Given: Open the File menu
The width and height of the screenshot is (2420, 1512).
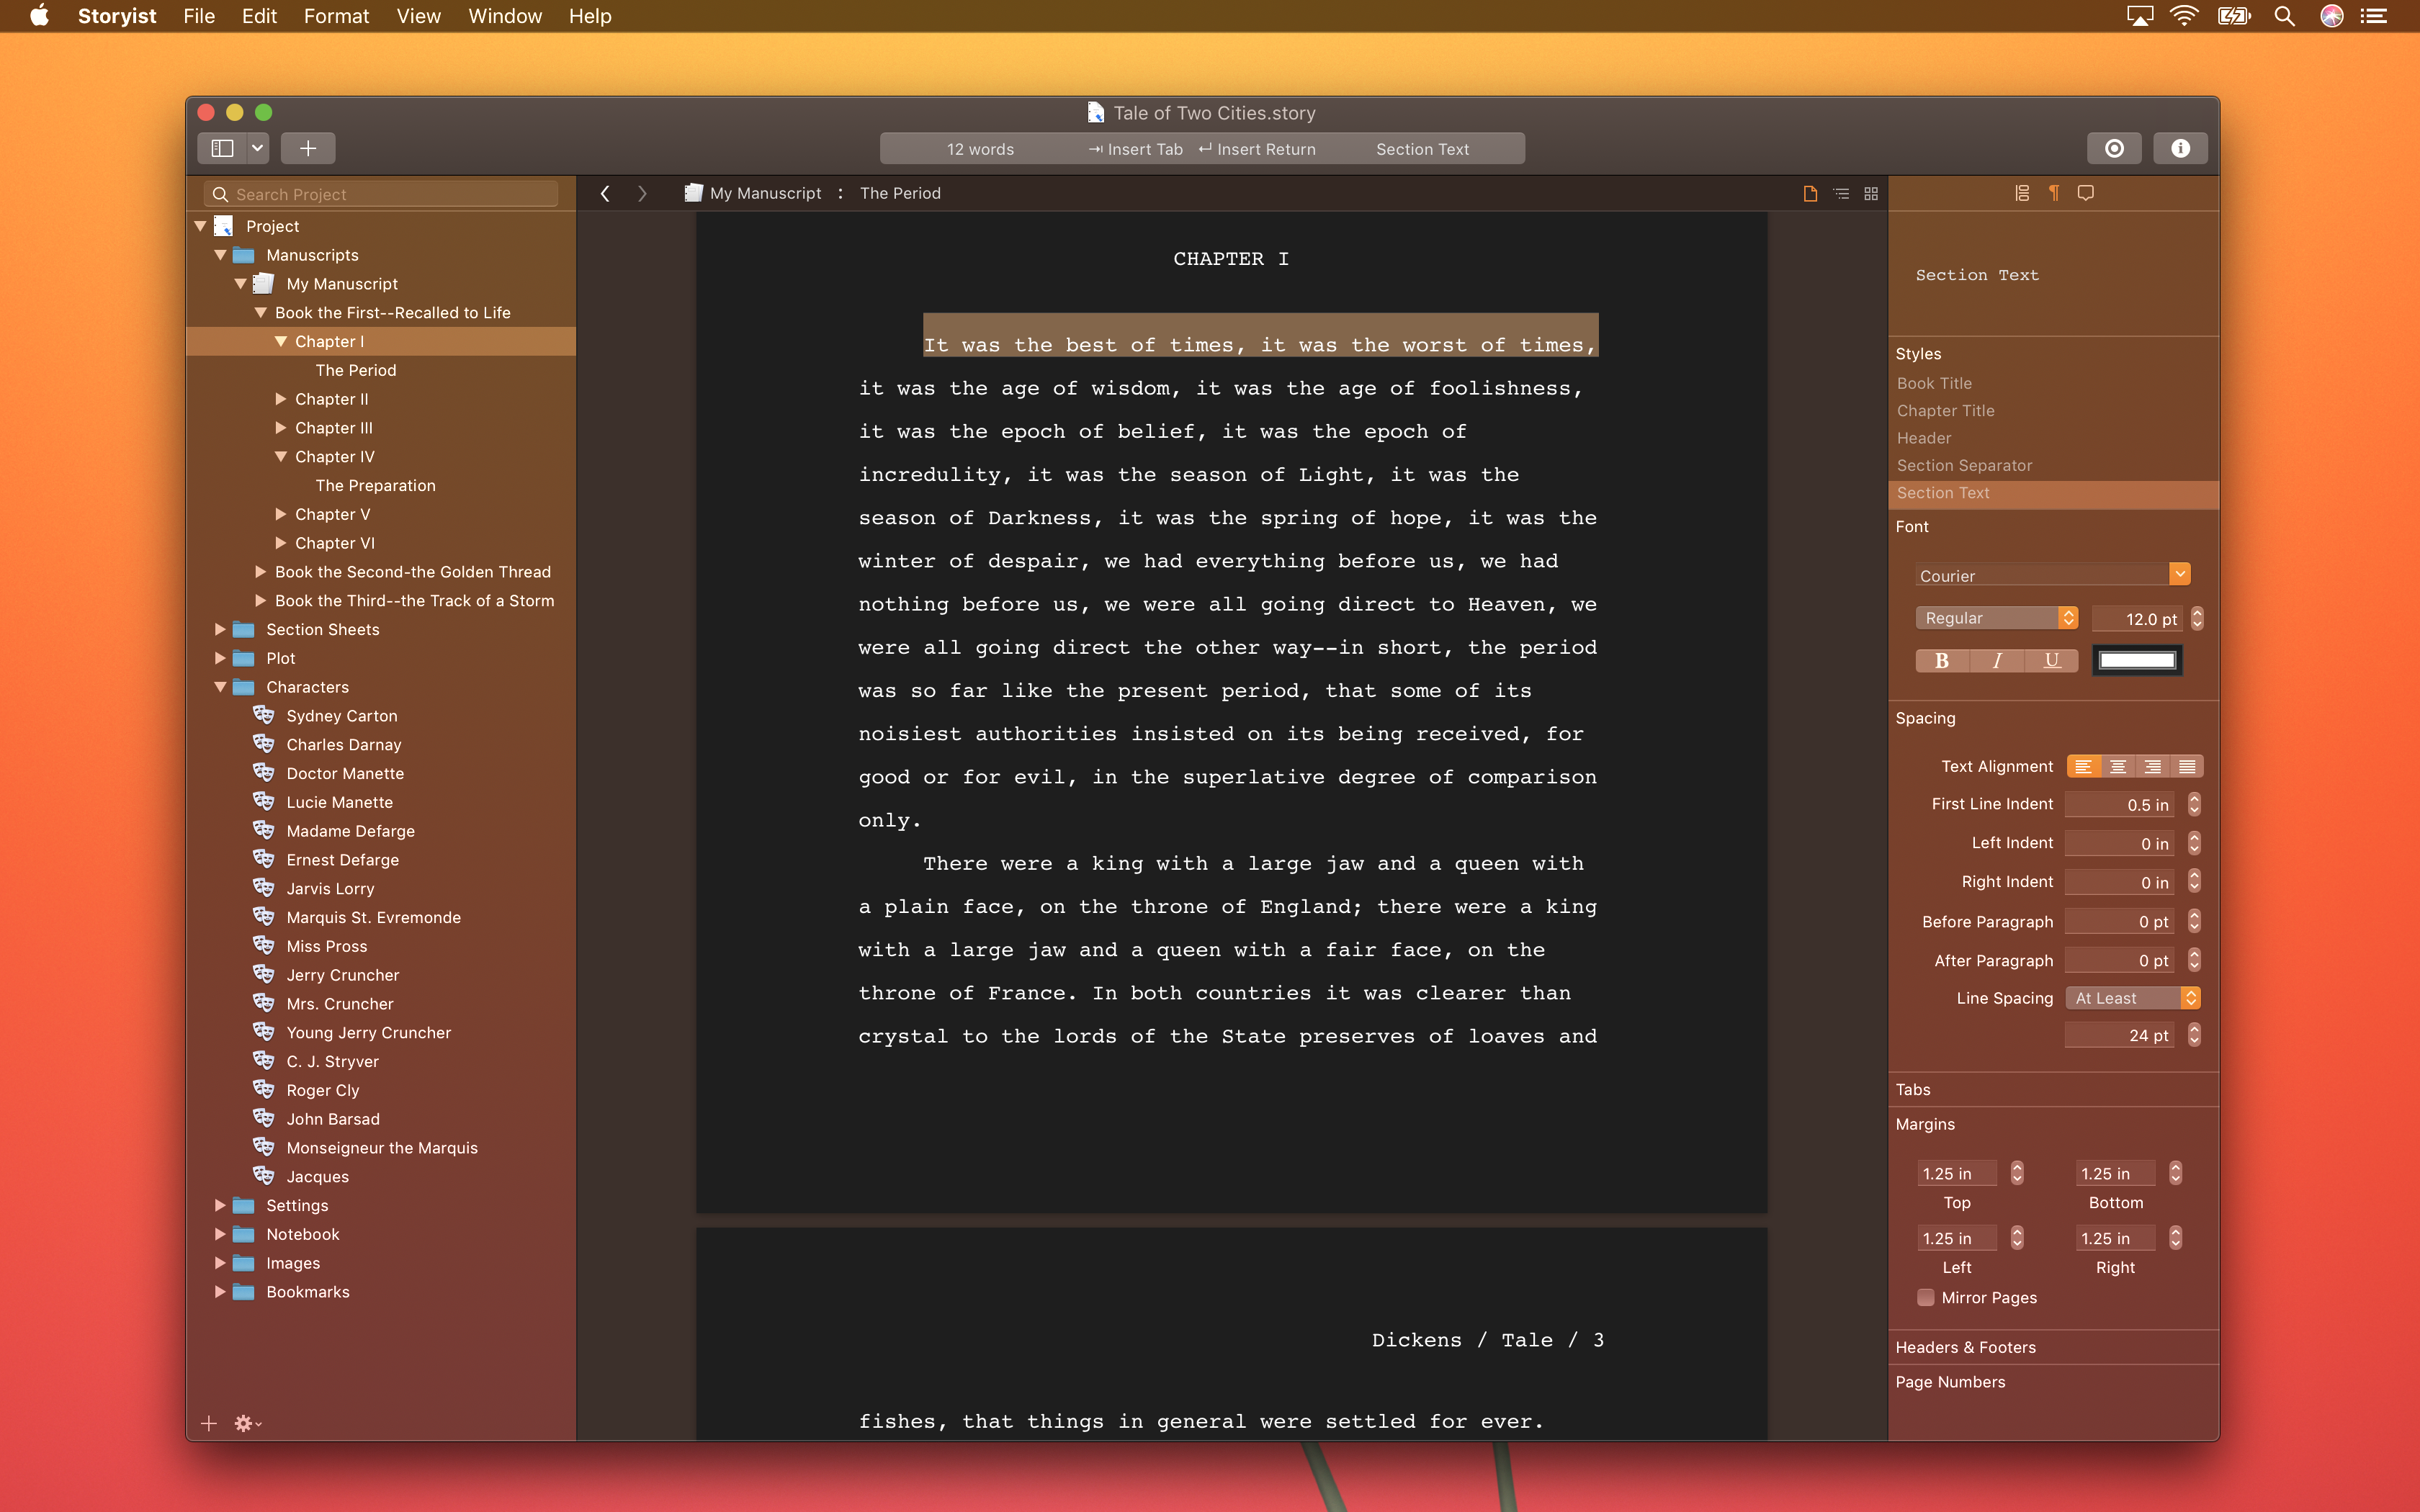Looking at the screenshot, I should 199,16.
